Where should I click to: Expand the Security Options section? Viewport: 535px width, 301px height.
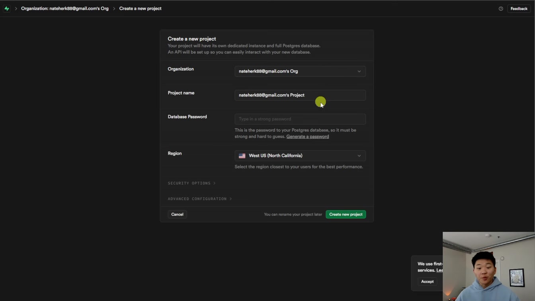[x=191, y=183]
